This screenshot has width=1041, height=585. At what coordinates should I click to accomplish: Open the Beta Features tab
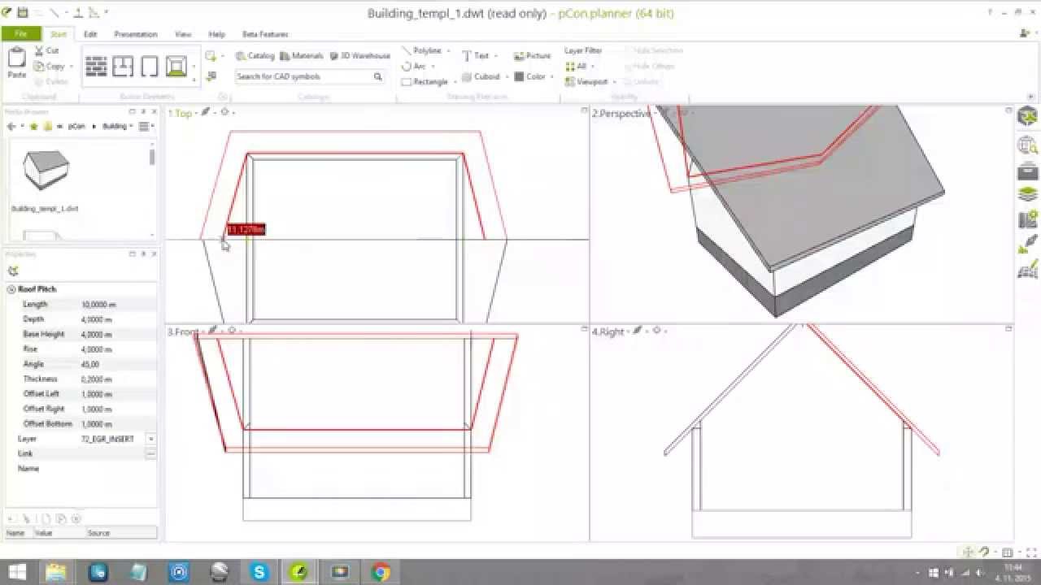click(x=265, y=34)
